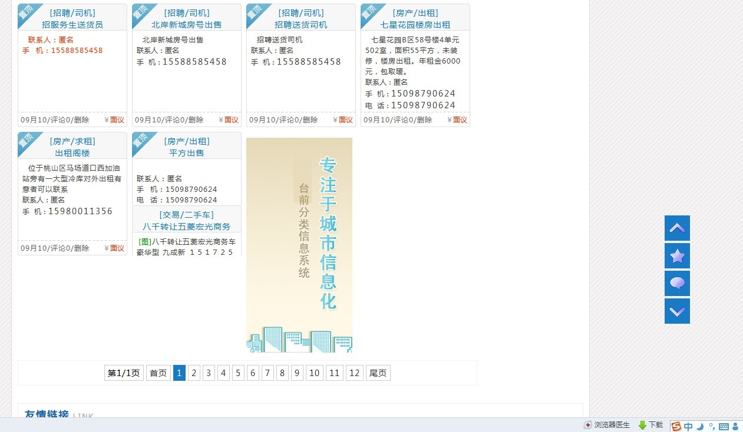Image resolution: width=743 pixels, height=432 pixels.
Task: Open the 招服务生送货员 listing link
Action: pyautogui.click(x=72, y=25)
